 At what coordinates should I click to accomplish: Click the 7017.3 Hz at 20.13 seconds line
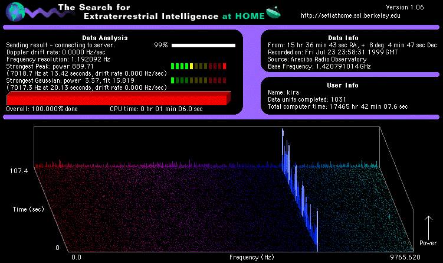point(87,87)
